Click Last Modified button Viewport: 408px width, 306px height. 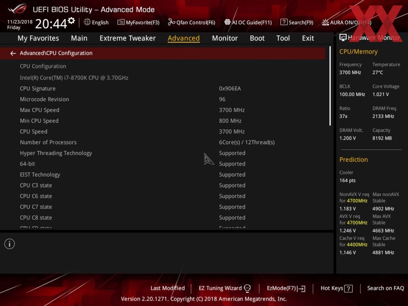click(x=167, y=288)
